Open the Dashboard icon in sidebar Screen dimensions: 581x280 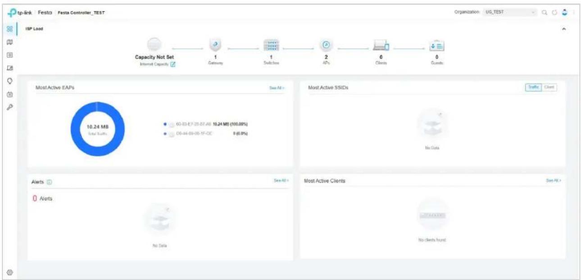click(9, 29)
